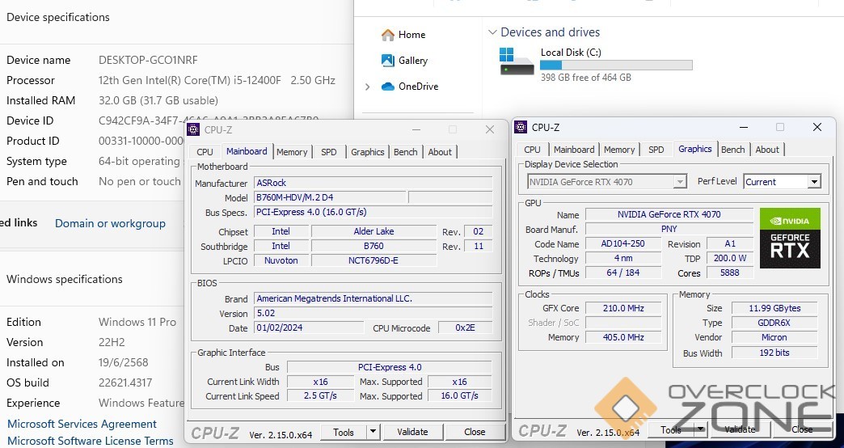This screenshot has height=448, width=844.
Task: Open Gallery from the sidebar icon
Action: tap(388, 61)
